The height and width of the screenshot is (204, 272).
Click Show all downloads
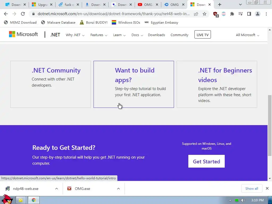252,188
